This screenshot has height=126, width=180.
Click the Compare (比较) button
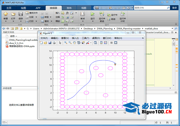pos(30,17)
